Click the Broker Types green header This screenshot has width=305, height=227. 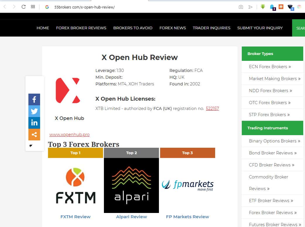click(272, 54)
